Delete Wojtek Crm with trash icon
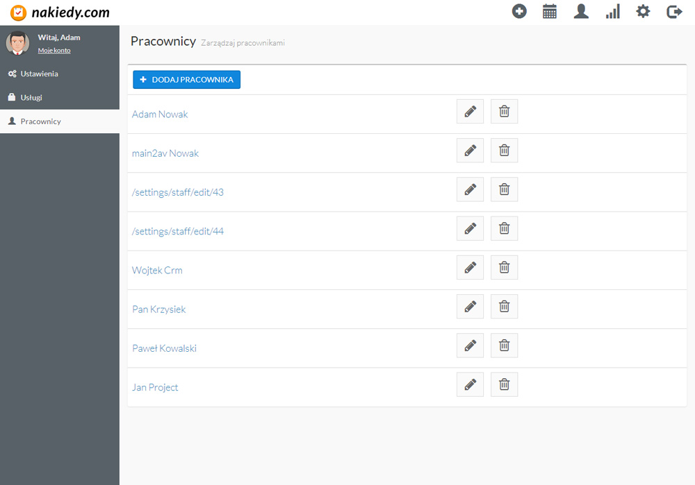The height and width of the screenshot is (485, 695). coord(505,267)
